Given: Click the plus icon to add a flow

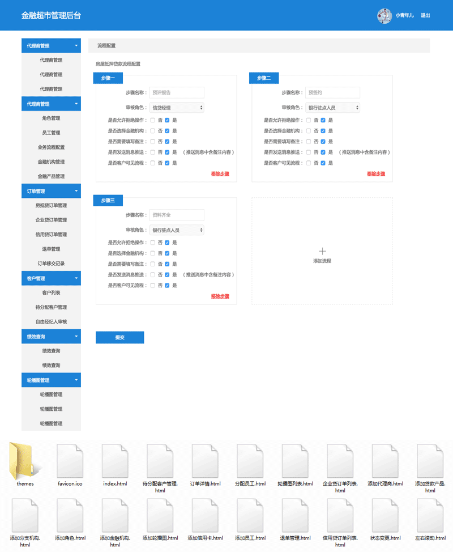Looking at the screenshot, I should click(x=322, y=250).
